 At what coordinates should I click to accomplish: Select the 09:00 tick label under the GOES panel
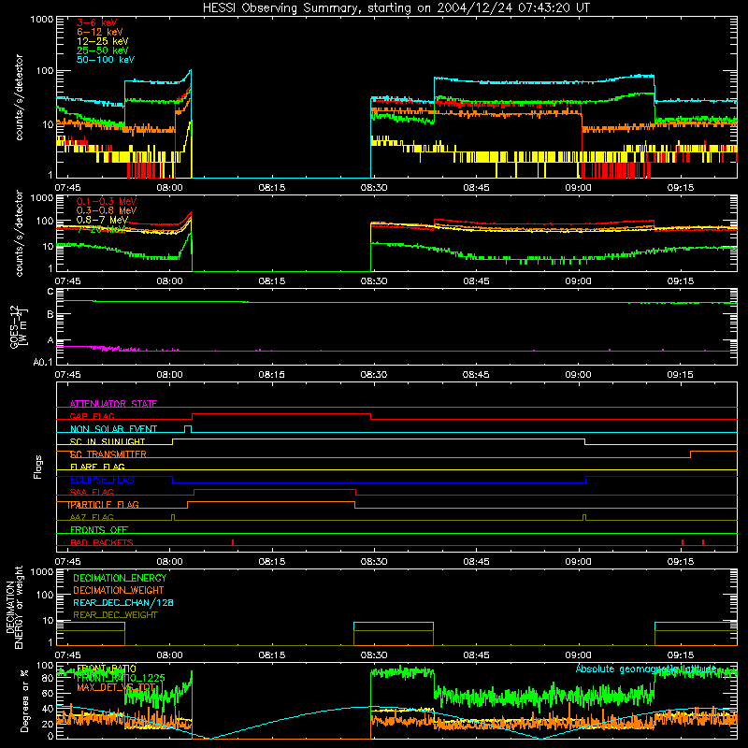tap(578, 375)
